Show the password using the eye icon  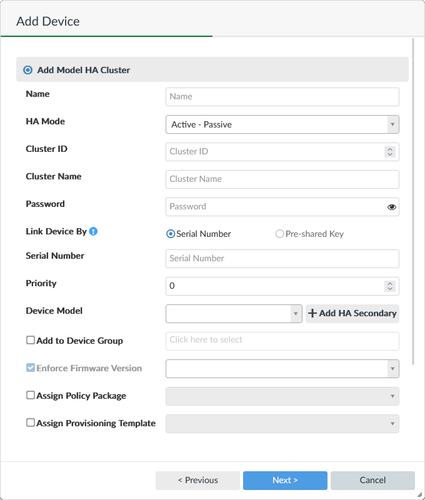391,206
